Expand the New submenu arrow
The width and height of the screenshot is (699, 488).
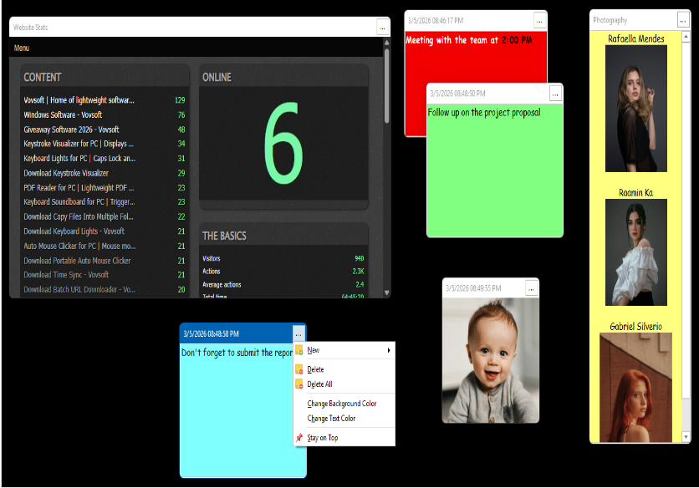[x=389, y=350]
